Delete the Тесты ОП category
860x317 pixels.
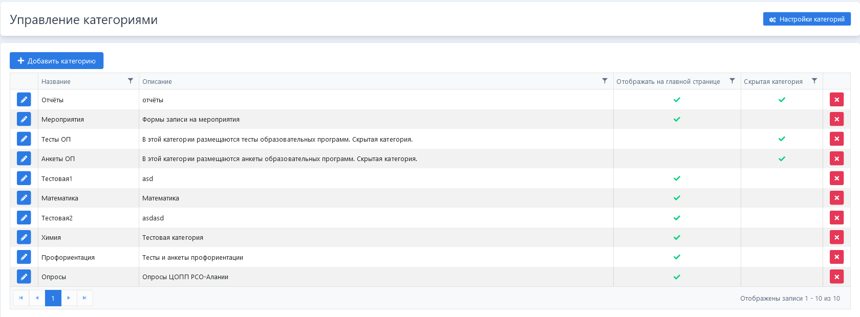click(x=836, y=139)
